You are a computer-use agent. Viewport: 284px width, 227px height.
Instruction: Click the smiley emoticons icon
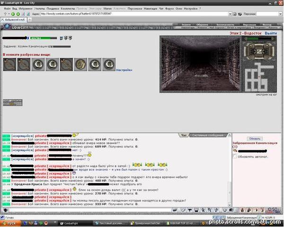[224, 210]
